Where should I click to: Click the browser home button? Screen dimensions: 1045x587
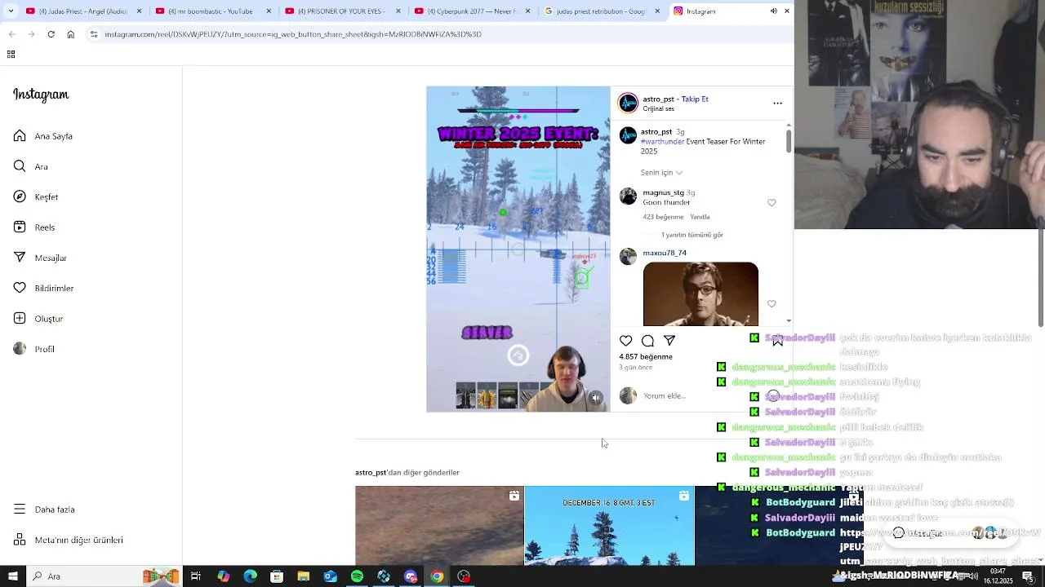(x=70, y=34)
